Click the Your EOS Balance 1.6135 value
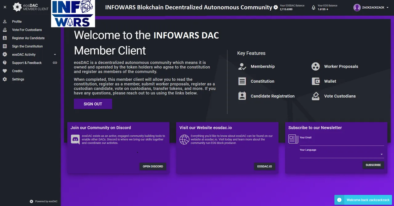The image size is (394, 206). 323,9
